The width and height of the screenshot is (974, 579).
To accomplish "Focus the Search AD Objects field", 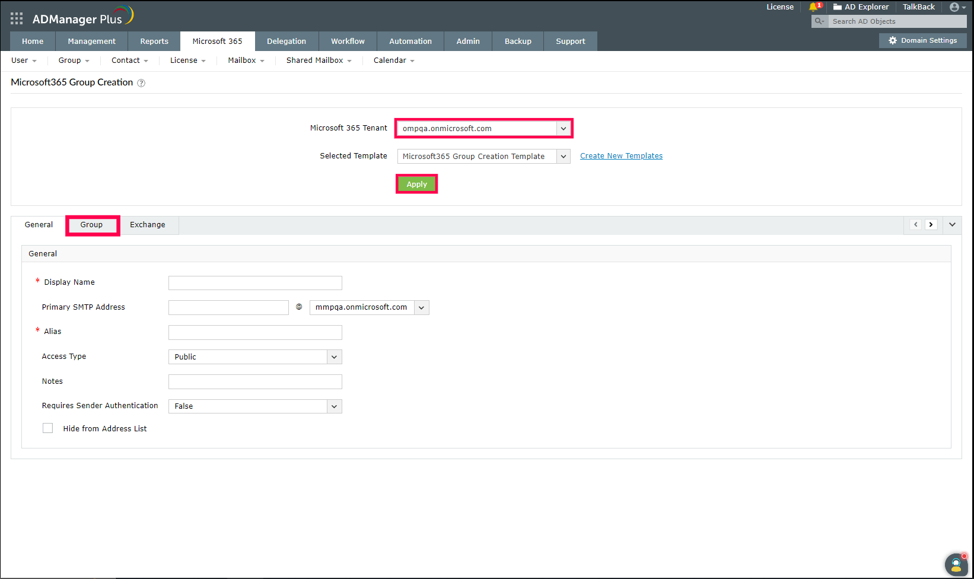I will click(x=897, y=21).
